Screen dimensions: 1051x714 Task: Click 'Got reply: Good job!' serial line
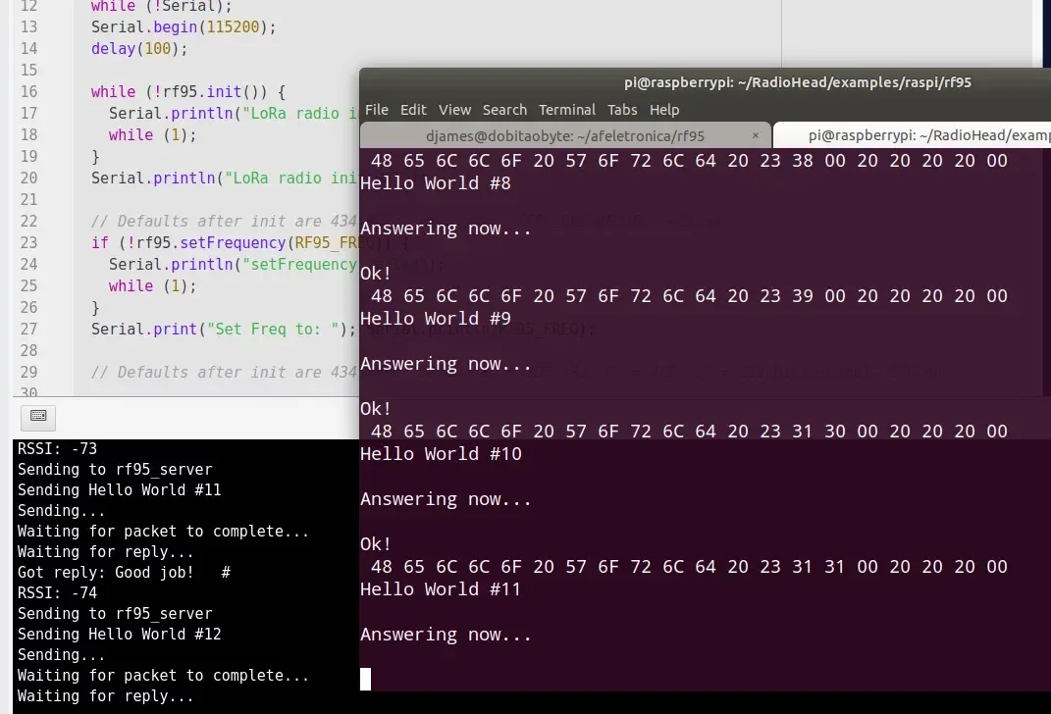point(124,572)
